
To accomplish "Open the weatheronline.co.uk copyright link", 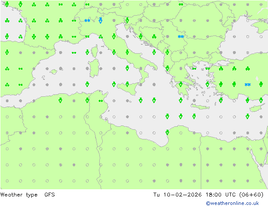I will (232, 203).
